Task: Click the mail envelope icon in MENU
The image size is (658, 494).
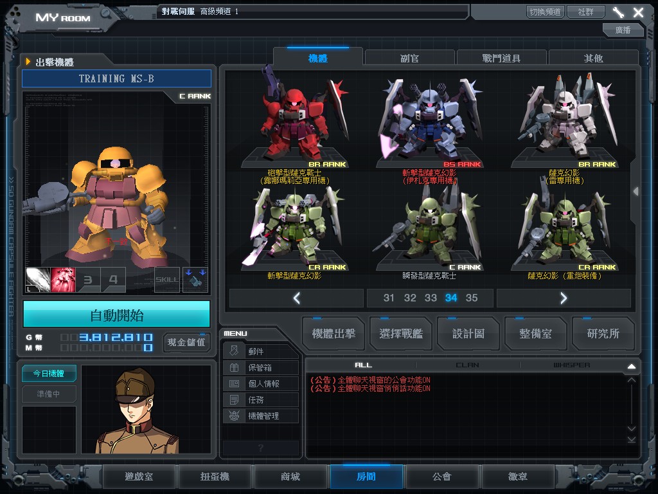Action: click(x=234, y=351)
